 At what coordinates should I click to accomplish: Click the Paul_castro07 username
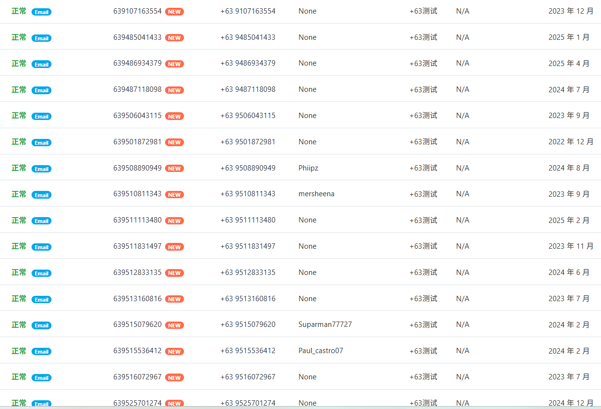point(320,351)
